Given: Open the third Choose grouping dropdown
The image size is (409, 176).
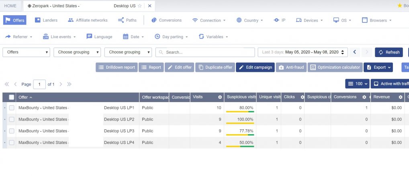Looking at the screenshot, I should [128, 52].
